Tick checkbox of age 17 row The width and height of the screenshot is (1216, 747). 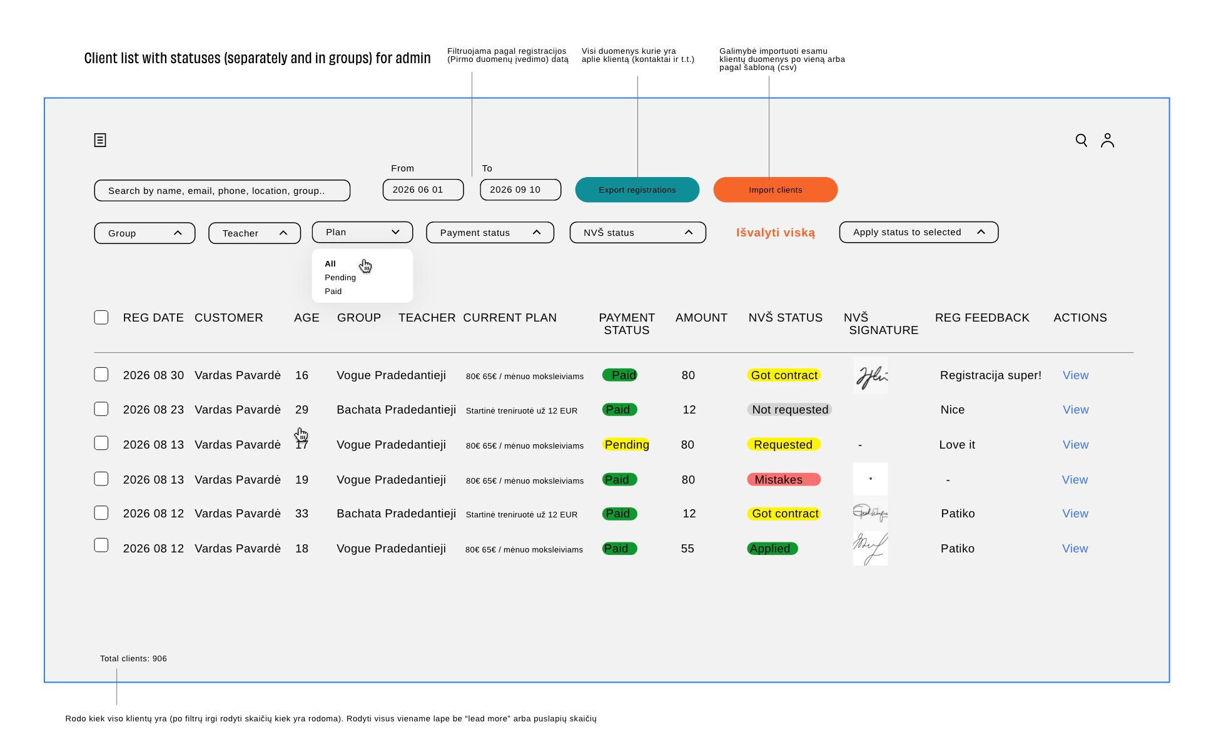101,443
